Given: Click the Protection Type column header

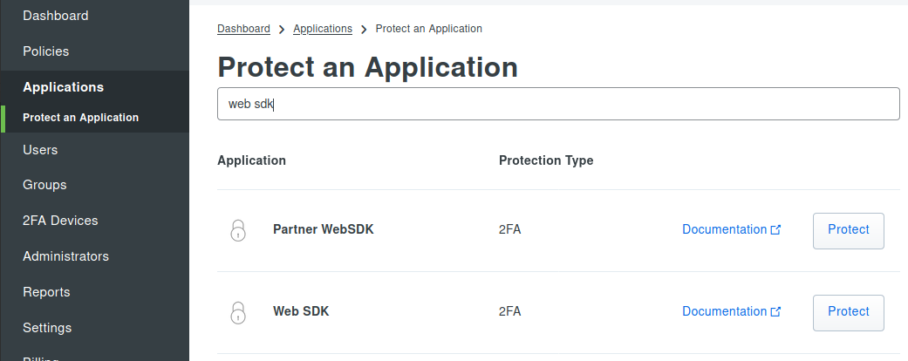Looking at the screenshot, I should [546, 160].
